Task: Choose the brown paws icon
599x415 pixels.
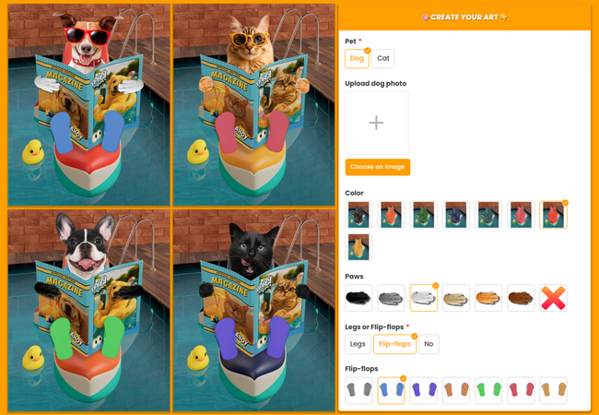Action: pos(521,298)
